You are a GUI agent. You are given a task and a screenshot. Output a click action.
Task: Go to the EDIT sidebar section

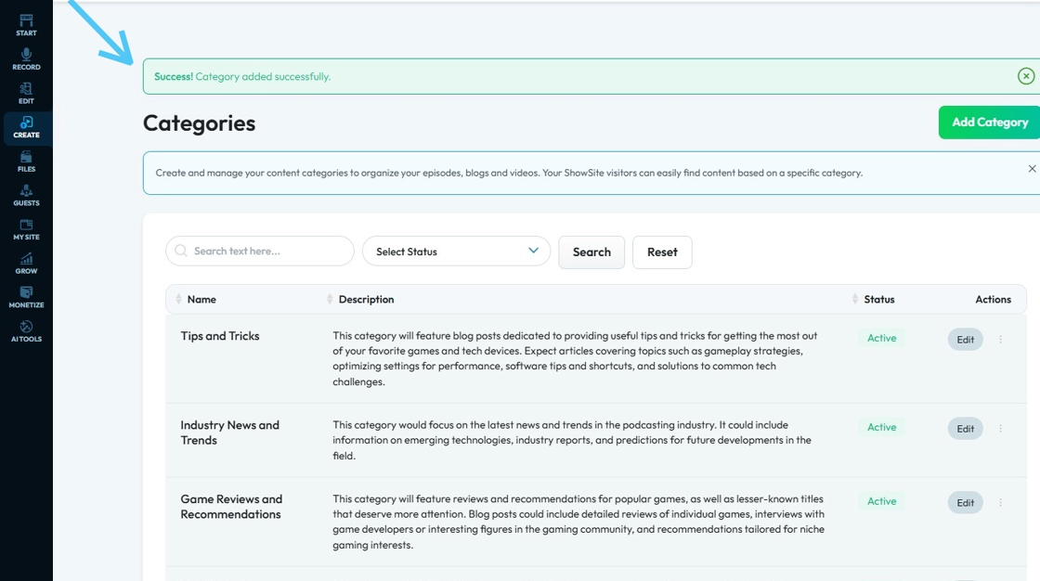point(26,93)
